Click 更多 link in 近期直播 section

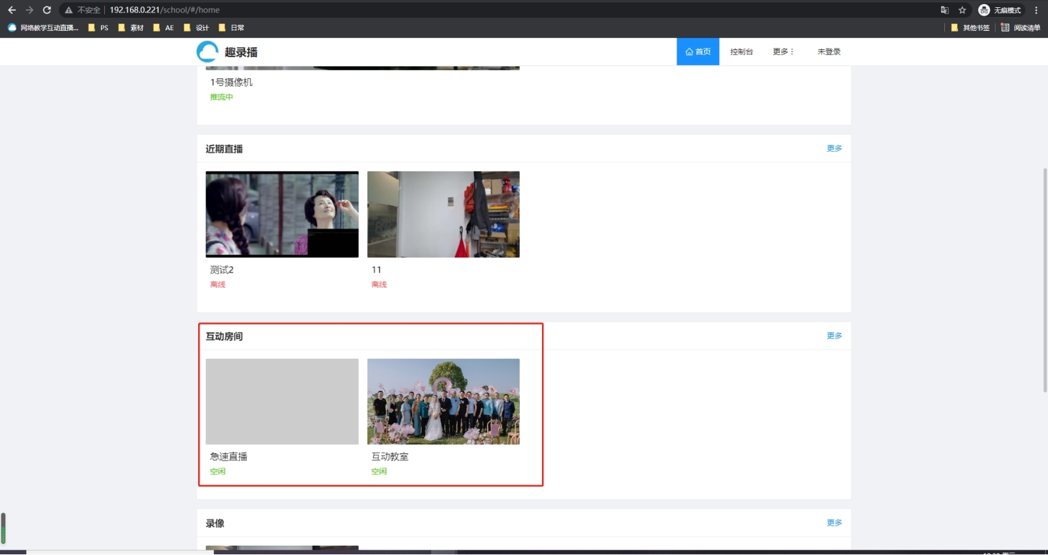click(834, 148)
